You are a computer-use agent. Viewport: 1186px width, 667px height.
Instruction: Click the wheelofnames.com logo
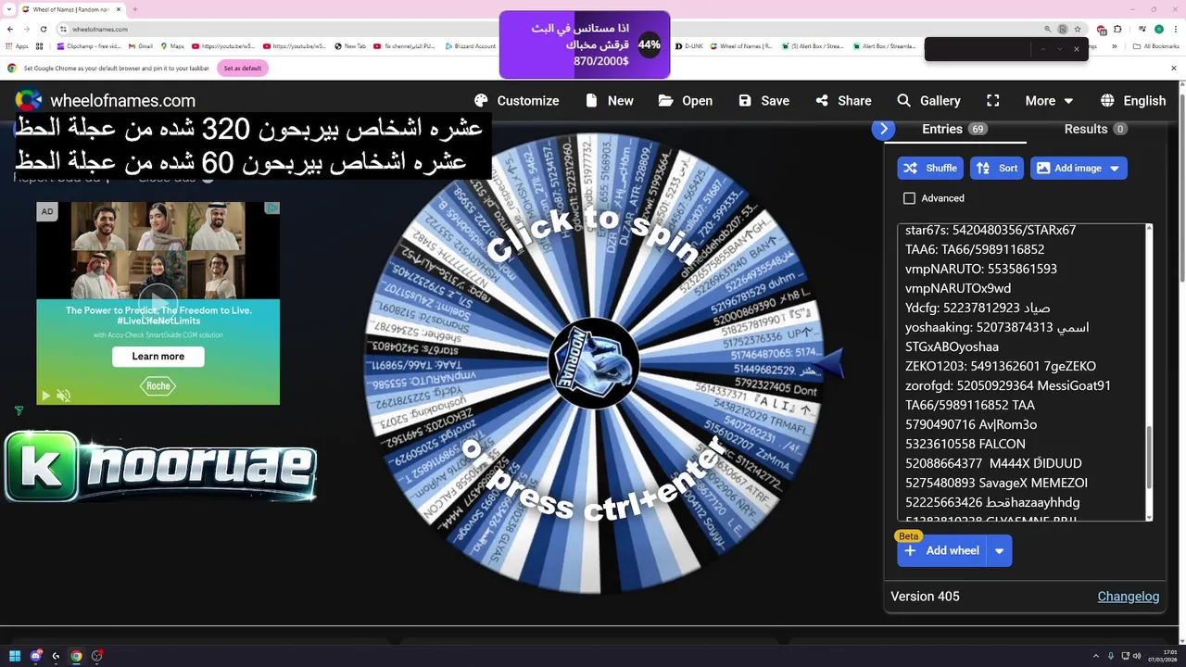[x=106, y=100]
